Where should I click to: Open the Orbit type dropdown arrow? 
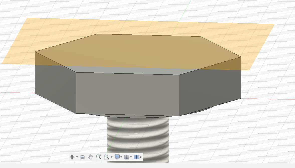(x=77, y=157)
